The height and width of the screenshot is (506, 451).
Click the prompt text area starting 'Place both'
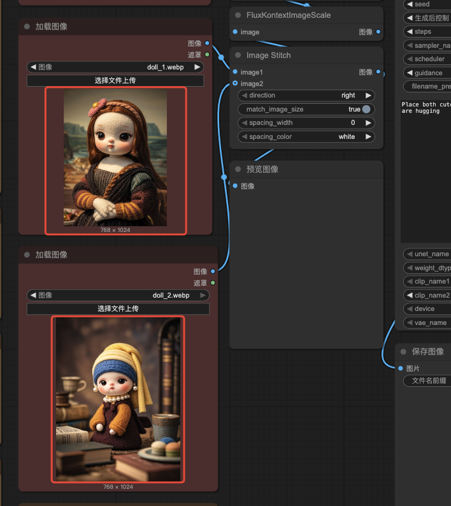tap(426, 171)
